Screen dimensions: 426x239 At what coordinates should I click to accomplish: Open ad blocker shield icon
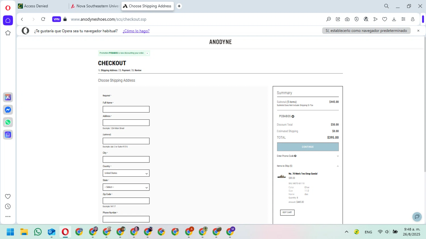(357, 19)
